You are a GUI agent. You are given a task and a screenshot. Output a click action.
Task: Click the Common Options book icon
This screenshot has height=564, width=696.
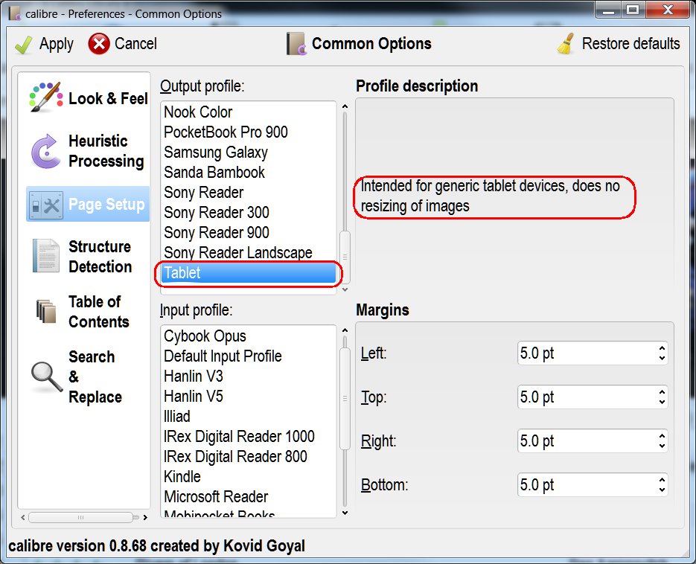click(x=296, y=43)
